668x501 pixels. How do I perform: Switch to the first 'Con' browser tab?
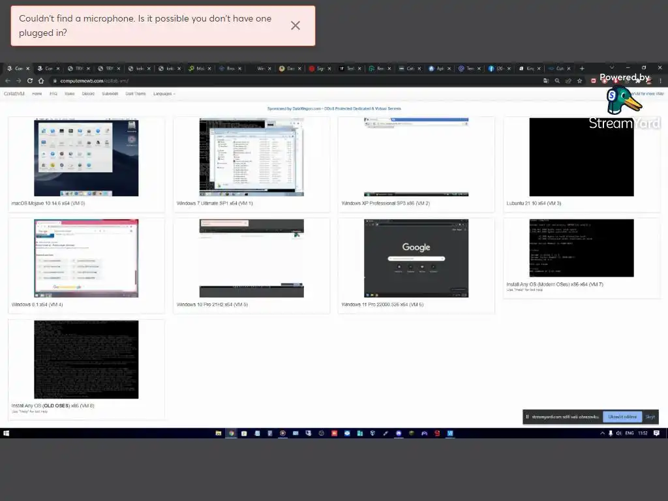click(x=18, y=68)
